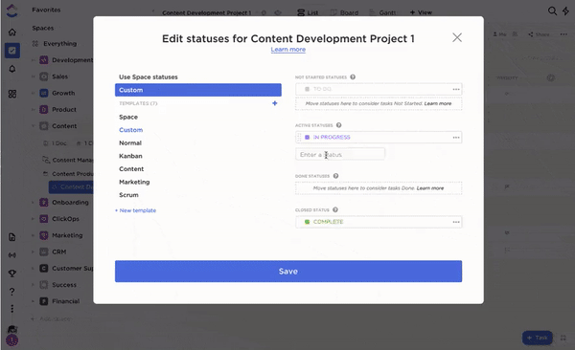This screenshot has width=575, height=350.
Task: Click the purple color square of IN PROGRESS
Action: click(307, 138)
